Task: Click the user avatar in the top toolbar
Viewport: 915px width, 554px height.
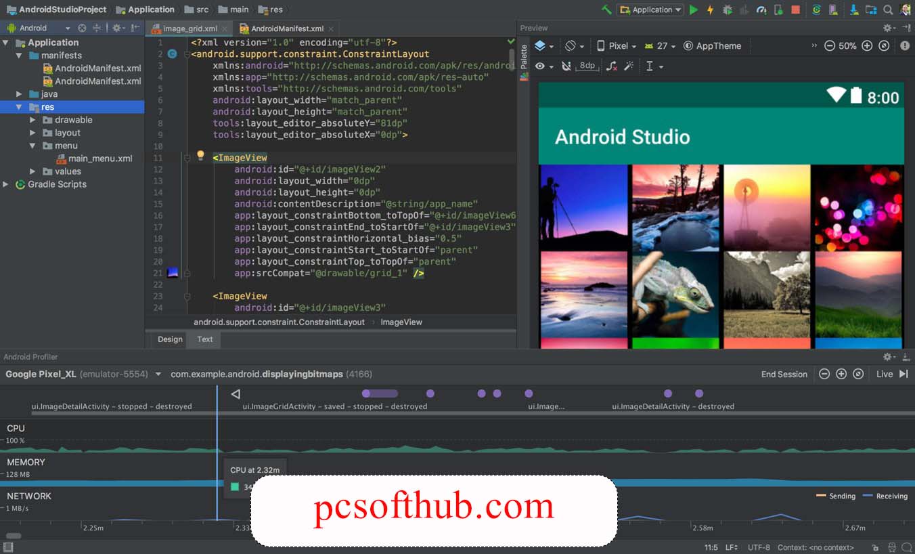Action: (906, 9)
